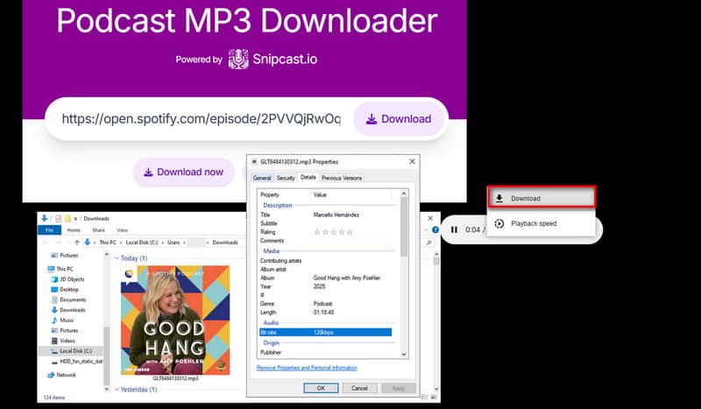
Task: Select Playback speed in the player menu
Action: tap(542, 223)
